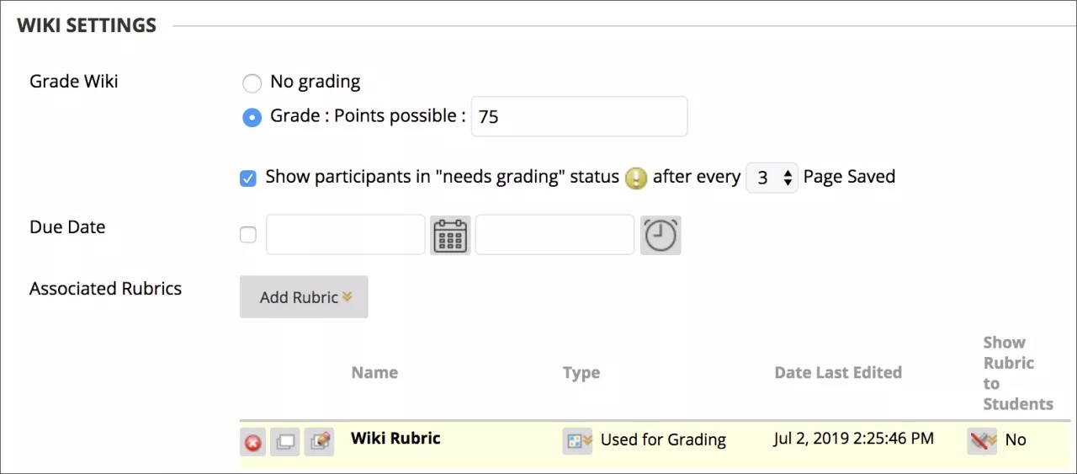Click the Name column header
The image size is (1077, 474).
374,373
